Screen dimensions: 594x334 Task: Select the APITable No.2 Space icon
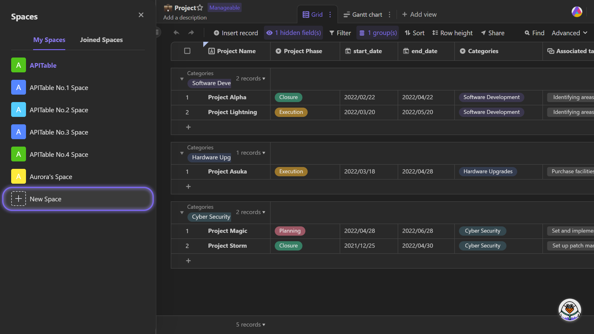point(18,109)
